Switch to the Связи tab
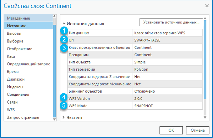 28,102
